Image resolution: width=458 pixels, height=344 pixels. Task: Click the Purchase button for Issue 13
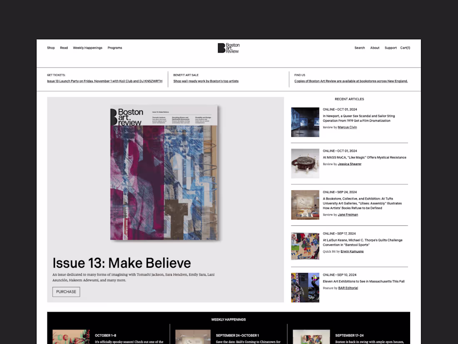tap(66, 291)
